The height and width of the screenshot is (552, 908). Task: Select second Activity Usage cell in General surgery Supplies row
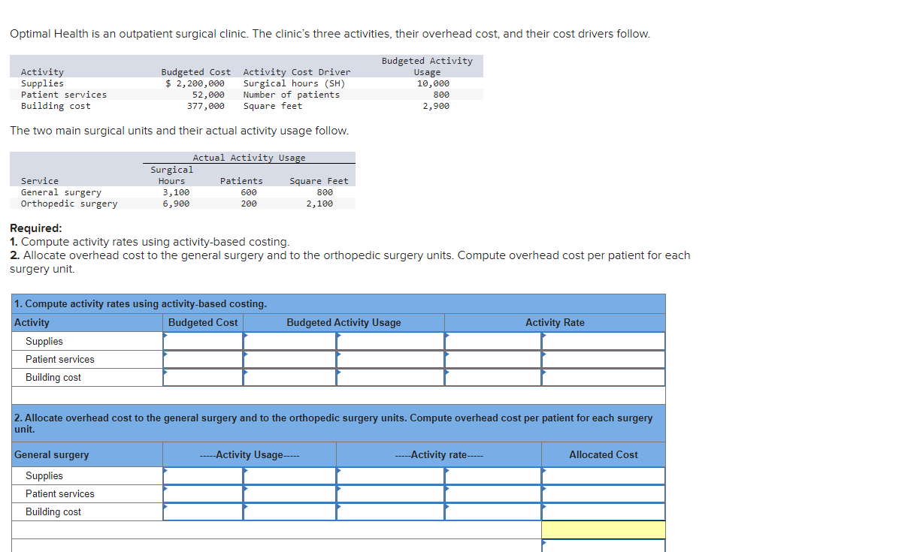289,475
